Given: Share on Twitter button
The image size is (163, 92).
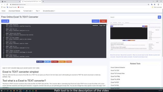Looking at the screenshot, I should click(48, 62).
